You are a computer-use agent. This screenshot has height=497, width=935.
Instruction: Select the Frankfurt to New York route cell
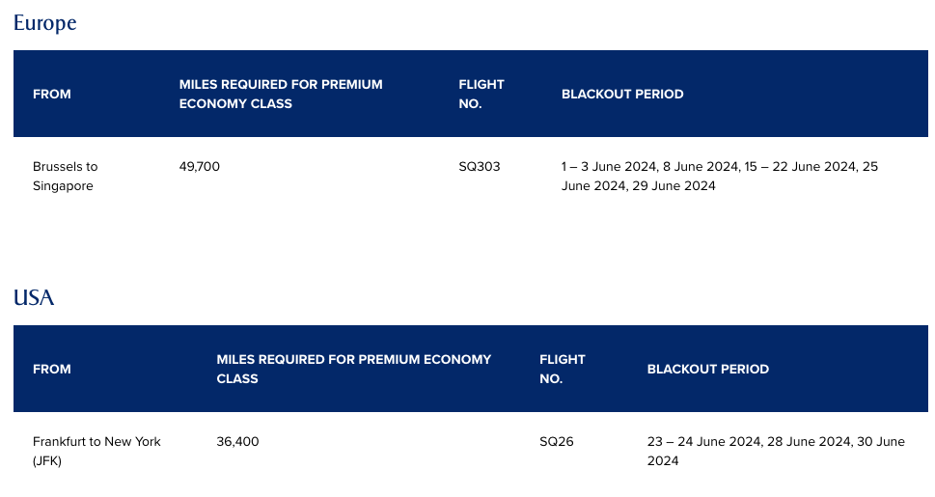pyautogui.click(x=96, y=451)
